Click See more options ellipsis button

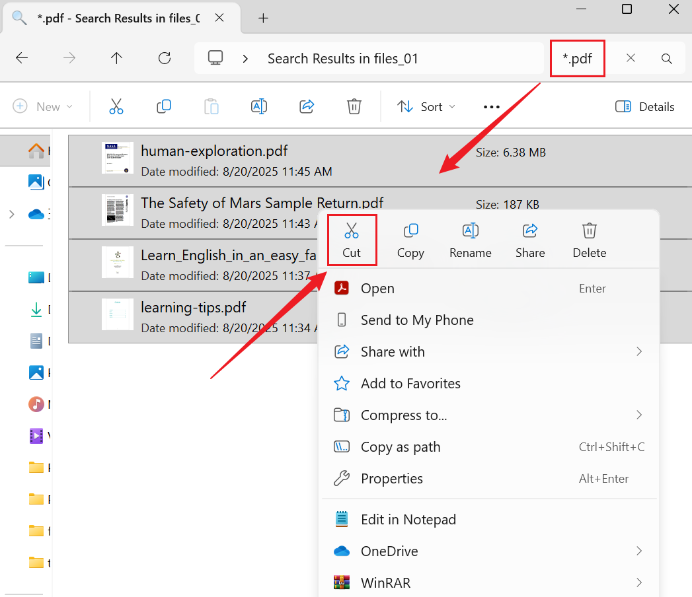click(491, 106)
